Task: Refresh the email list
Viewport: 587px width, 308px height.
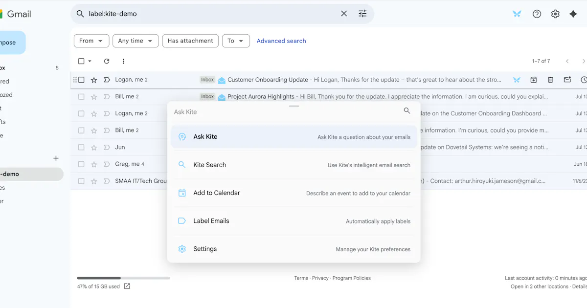Action: (x=107, y=61)
